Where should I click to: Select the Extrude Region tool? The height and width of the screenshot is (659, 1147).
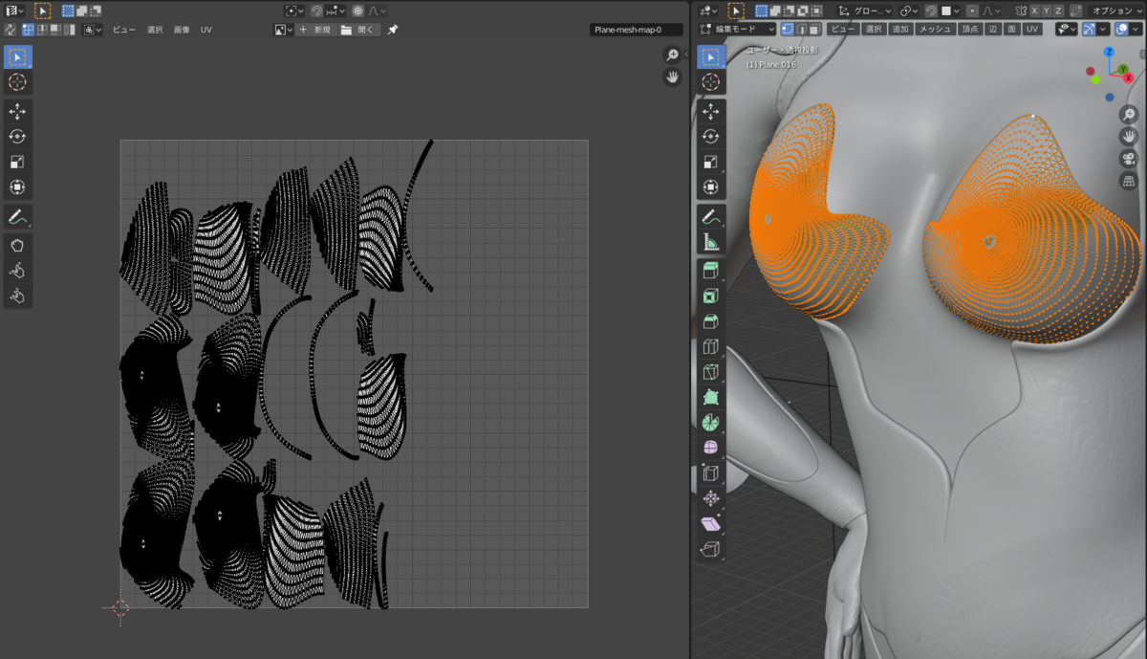point(711,271)
